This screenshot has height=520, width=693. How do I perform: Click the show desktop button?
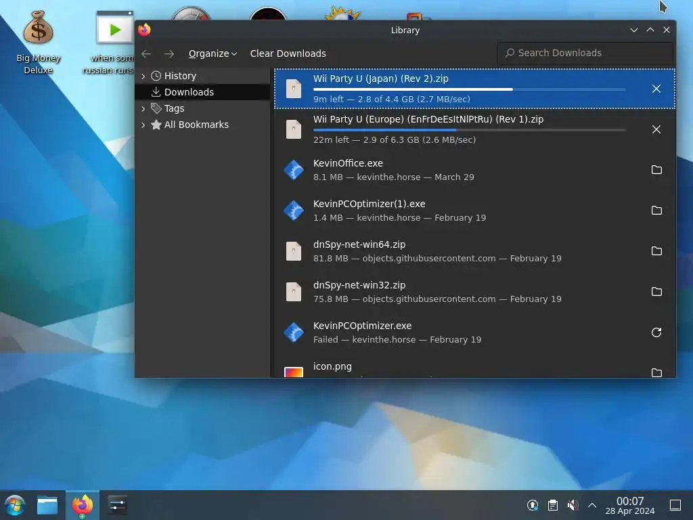(675, 505)
